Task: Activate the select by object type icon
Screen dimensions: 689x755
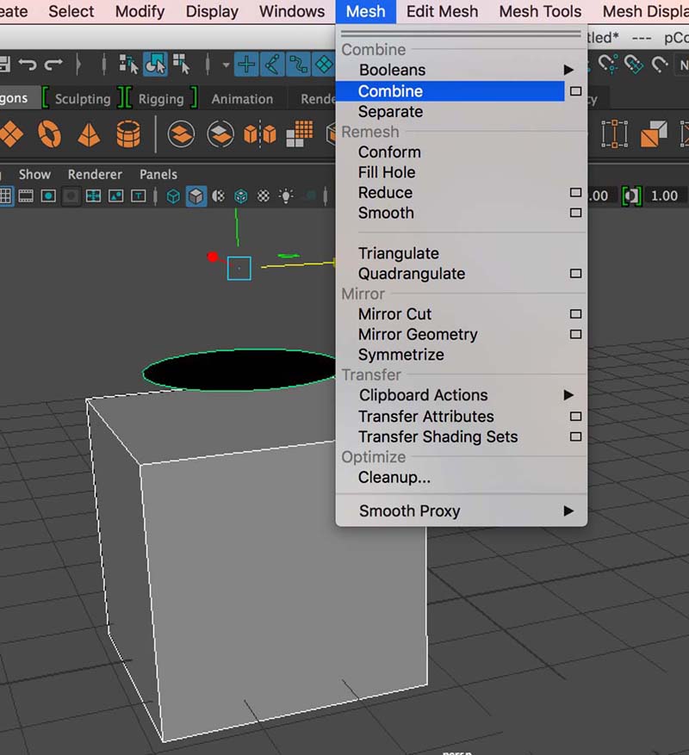Action: click(x=155, y=64)
